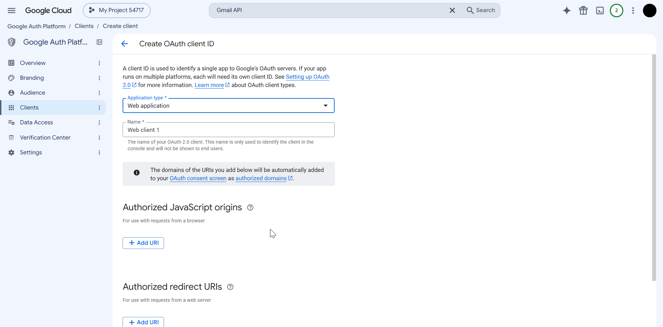This screenshot has width=663, height=327.
Task: Add URI under Authorized redirect URIs
Action: point(143,322)
